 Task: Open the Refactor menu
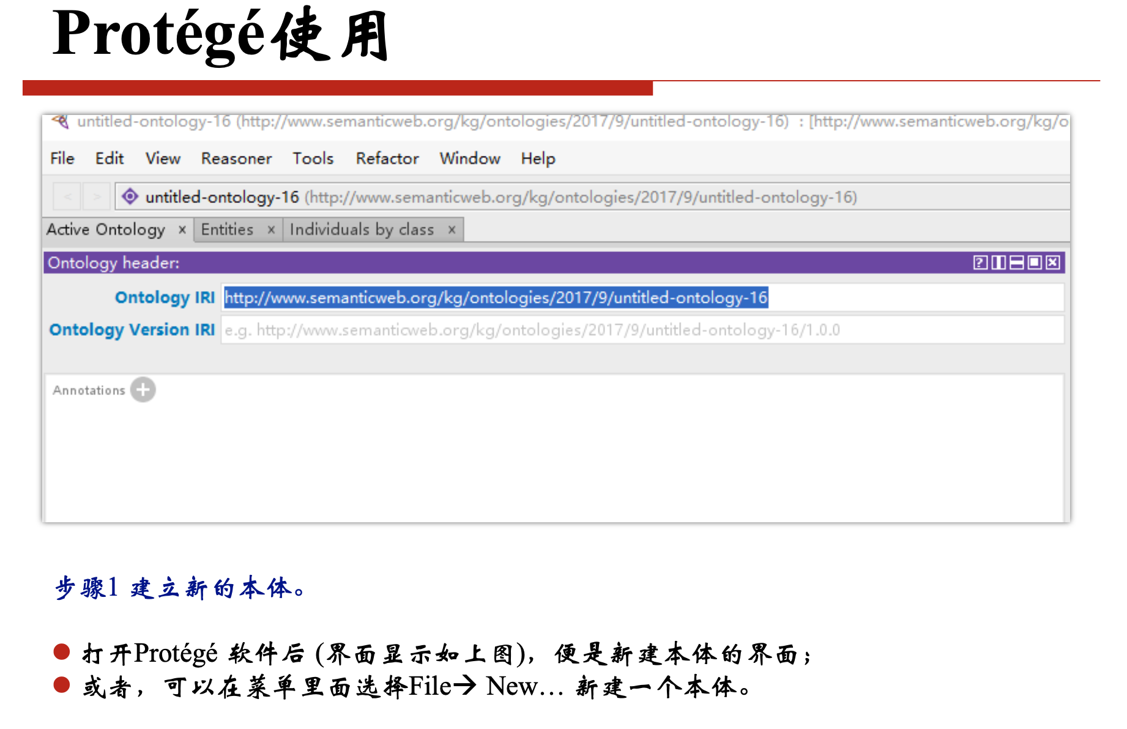click(x=387, y=158)
